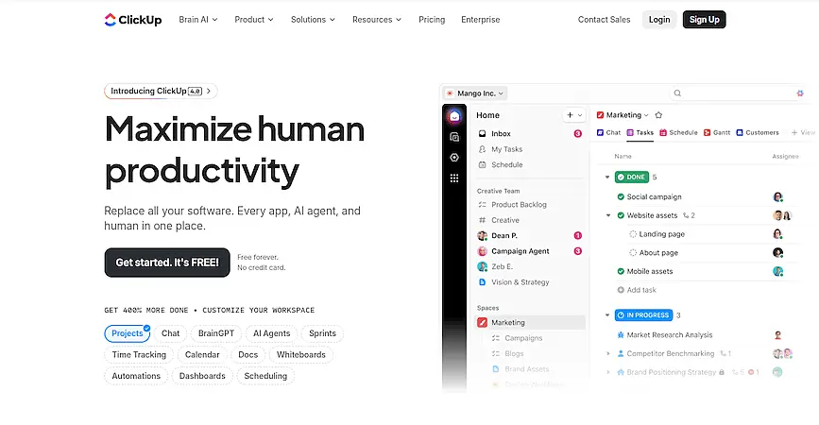Select the Projects feature chip
Image resolution: width=819 pixels, height=425 pixels.
tap(127, 333)
